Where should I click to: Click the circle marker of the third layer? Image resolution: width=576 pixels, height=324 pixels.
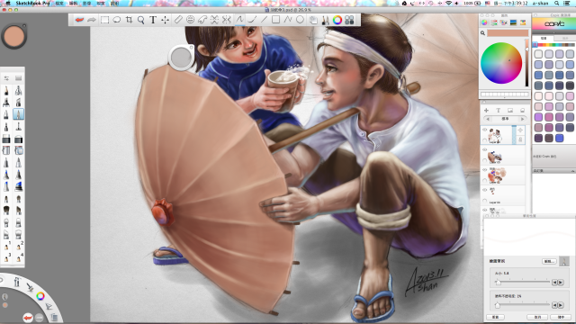[x=484, y=181]
